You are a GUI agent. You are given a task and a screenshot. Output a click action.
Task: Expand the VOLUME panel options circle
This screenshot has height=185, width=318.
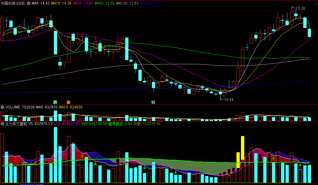[x=2, y=107]
